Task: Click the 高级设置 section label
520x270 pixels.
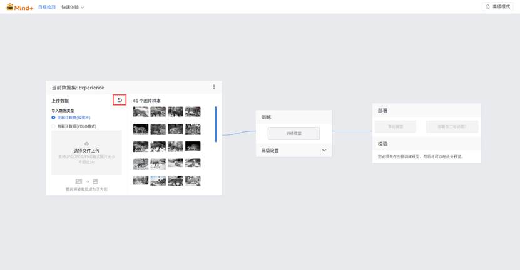Action: (270, 150)
